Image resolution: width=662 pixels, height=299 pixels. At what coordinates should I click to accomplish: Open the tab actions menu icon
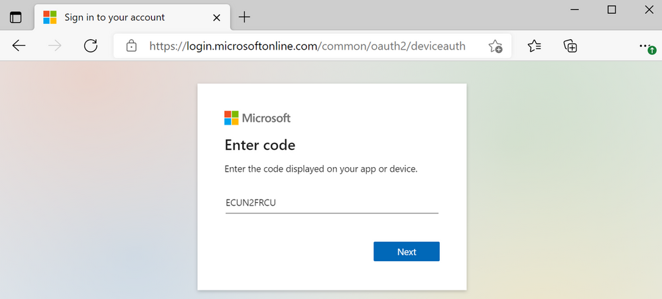(x=16, y=18)
